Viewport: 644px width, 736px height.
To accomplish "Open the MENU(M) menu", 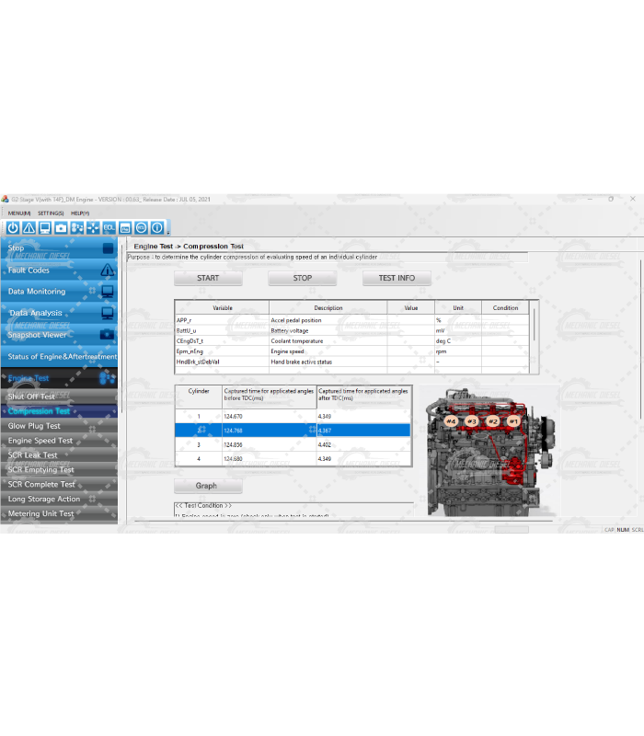I will (x=19, y=213).
